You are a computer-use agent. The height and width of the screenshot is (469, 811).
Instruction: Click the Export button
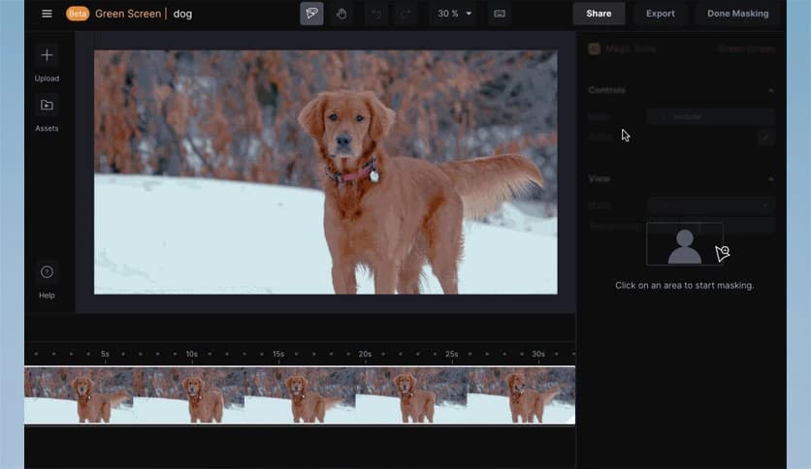pyautogui.click(x=660, y=14)
